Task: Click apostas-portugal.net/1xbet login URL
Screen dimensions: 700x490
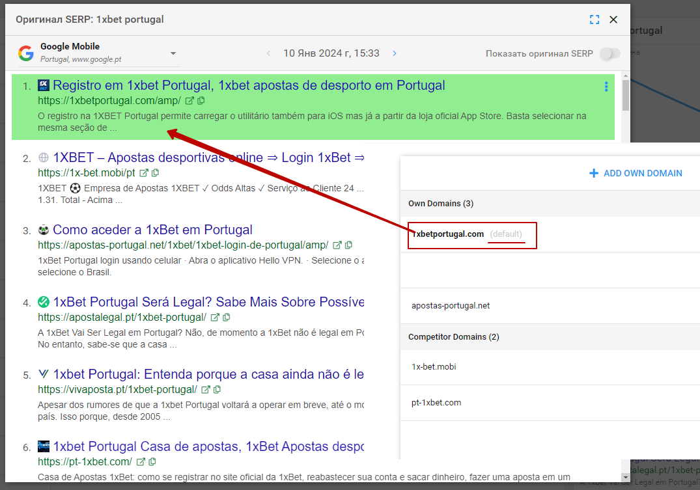Action: coord(184,245)
